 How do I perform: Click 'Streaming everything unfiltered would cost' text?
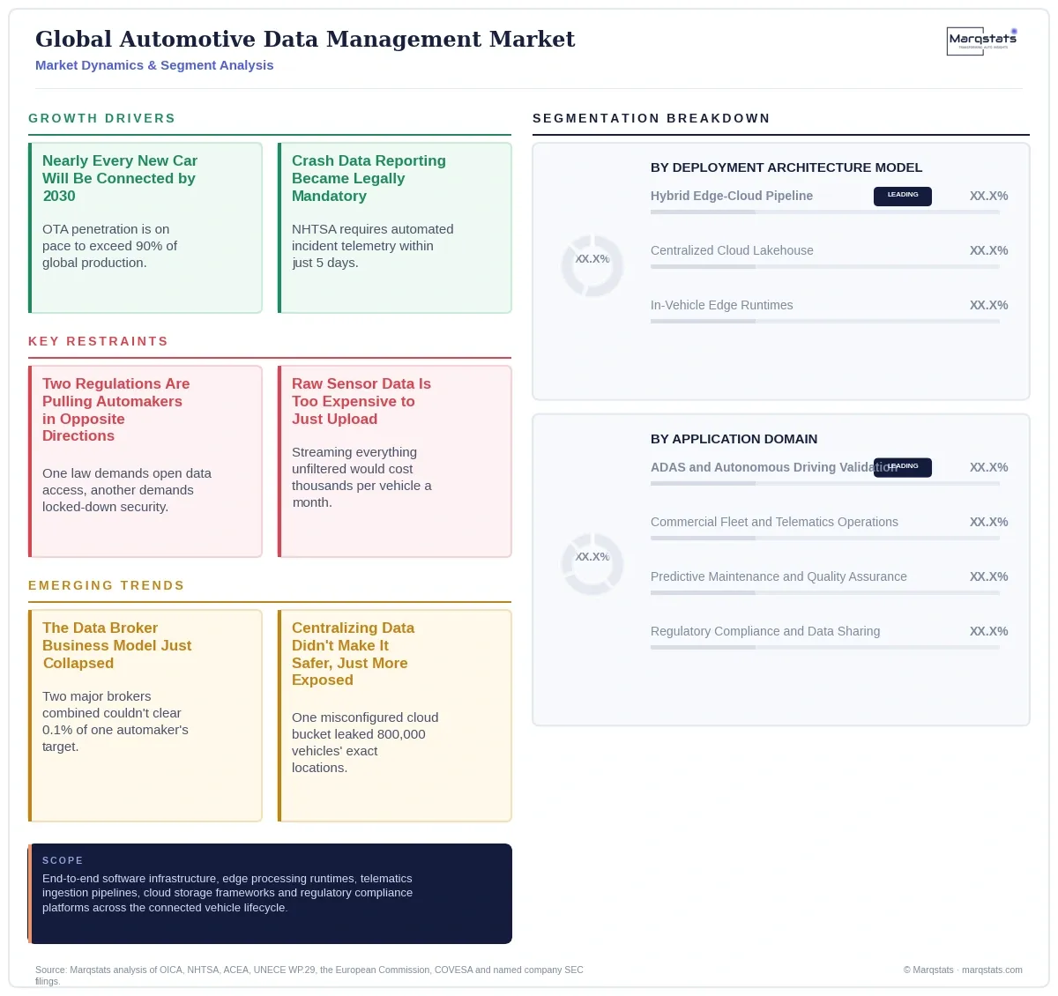tap(361, 477)
